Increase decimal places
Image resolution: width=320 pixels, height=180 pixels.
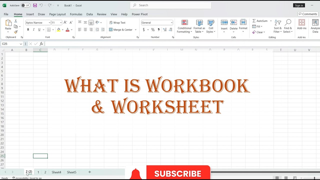[x=165, y=29]
